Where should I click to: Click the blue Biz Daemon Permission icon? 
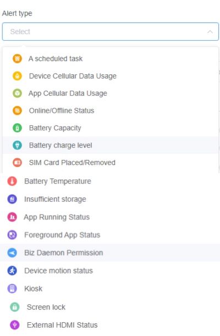[12, 252]
